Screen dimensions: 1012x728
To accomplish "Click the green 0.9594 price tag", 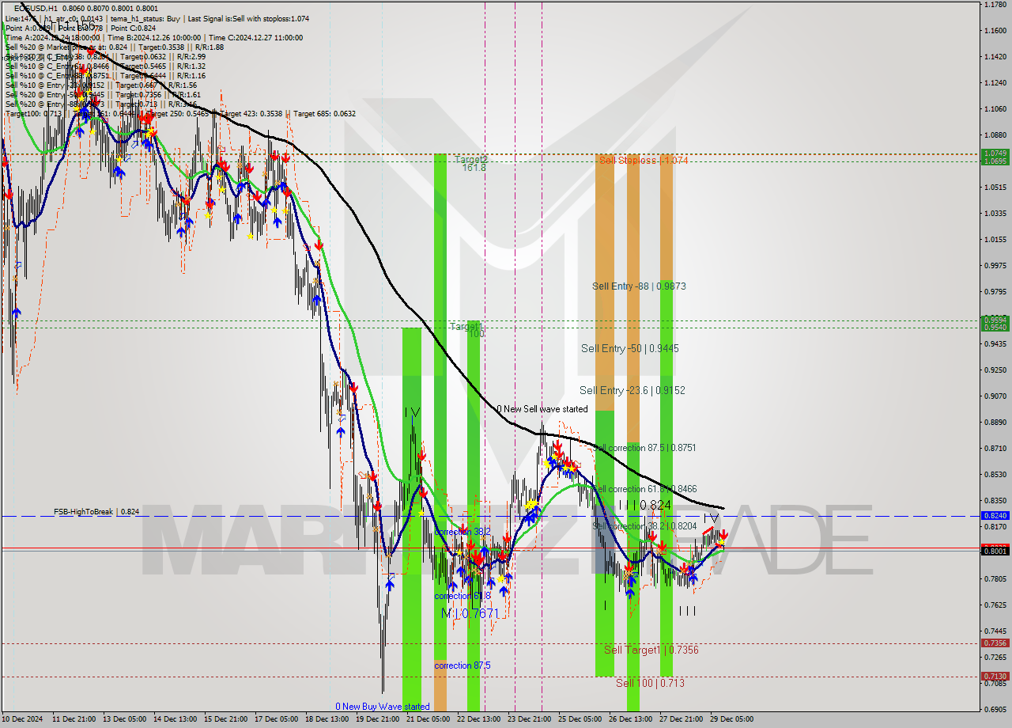I will coord(995,320).
